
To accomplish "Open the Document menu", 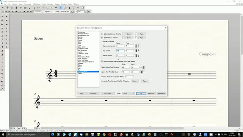I will (27, 4).
